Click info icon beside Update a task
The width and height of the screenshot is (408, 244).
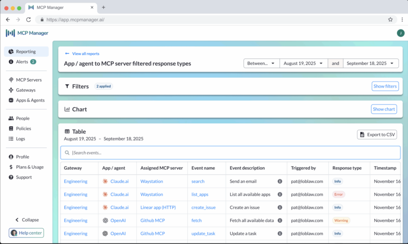click(280, 234)
